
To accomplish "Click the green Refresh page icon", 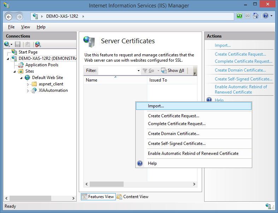I will pyautogui.click(x=239, y=16).
